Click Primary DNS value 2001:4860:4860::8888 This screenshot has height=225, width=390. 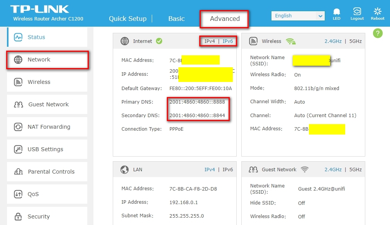tap(197, 102)
